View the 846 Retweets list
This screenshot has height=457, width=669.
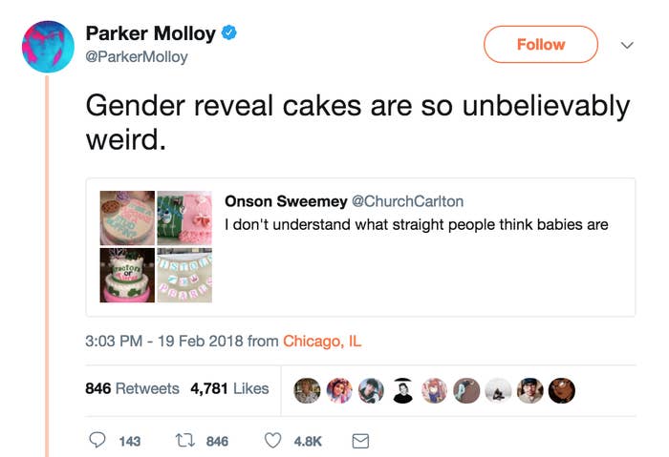tap(132, 388)
